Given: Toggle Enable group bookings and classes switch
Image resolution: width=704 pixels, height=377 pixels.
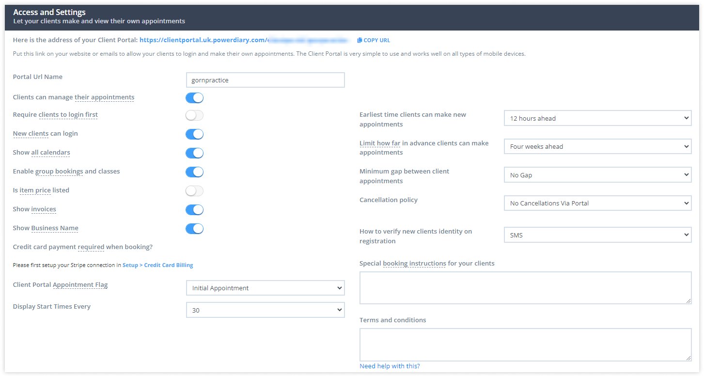Looking at the screenshot, I should click(194, 172).
